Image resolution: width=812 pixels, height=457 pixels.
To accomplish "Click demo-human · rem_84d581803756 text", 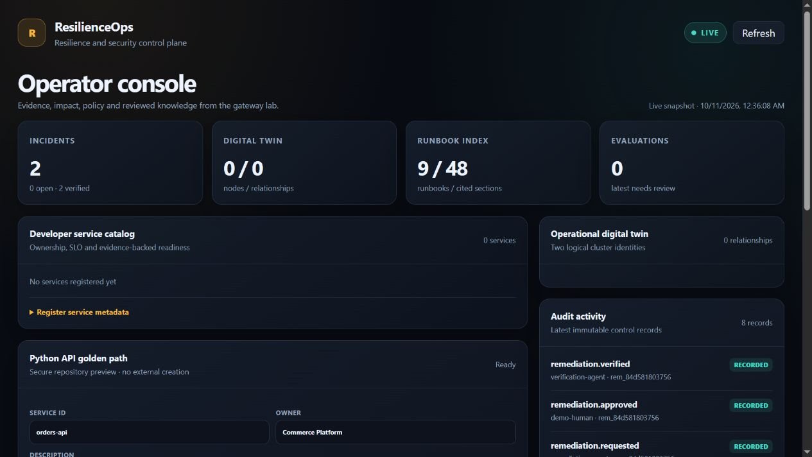I will coord(605,418).
